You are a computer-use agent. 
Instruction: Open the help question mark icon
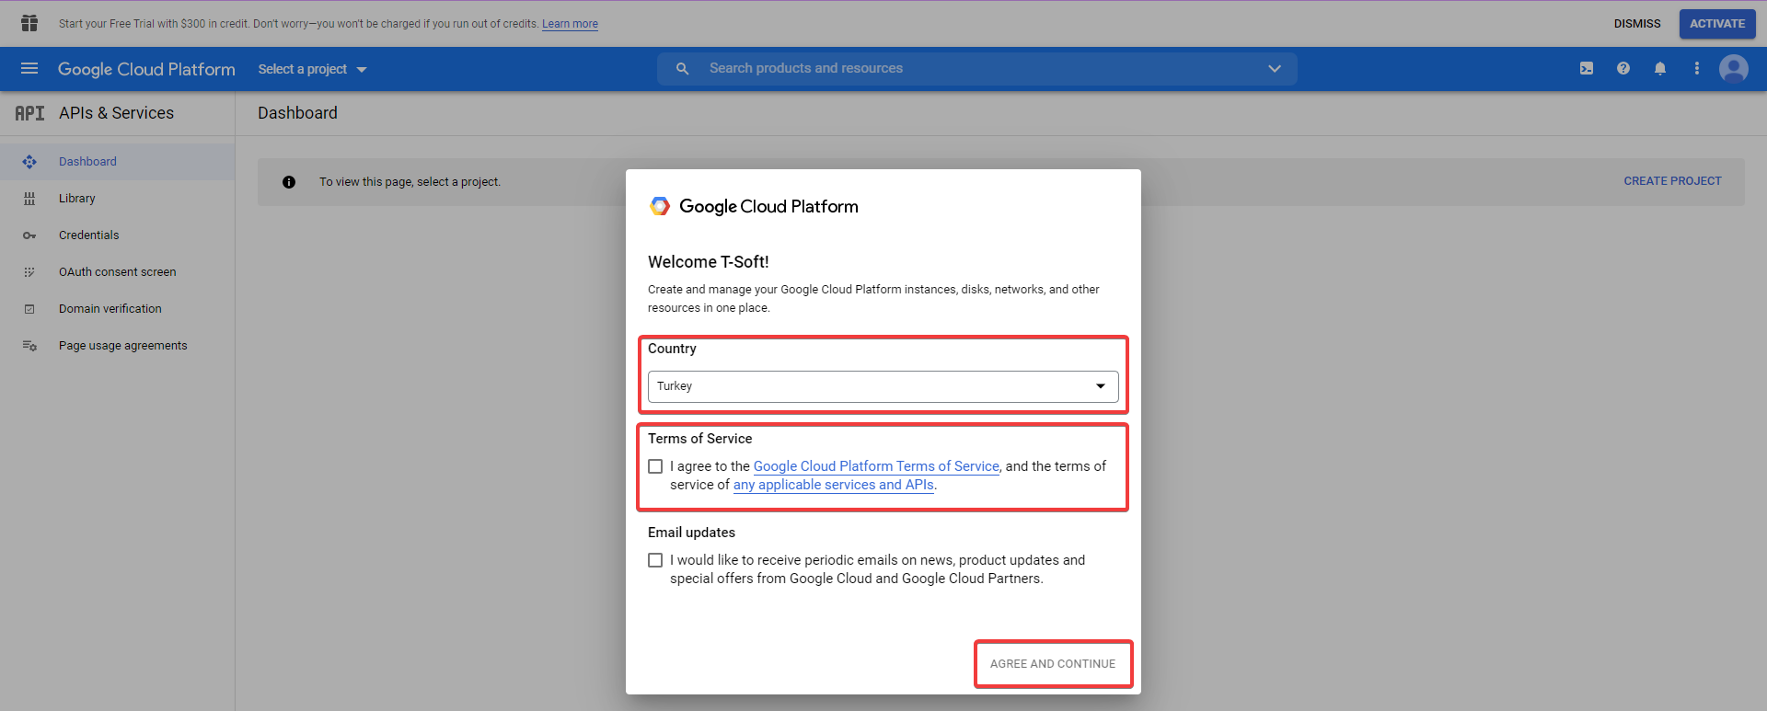1623,69
